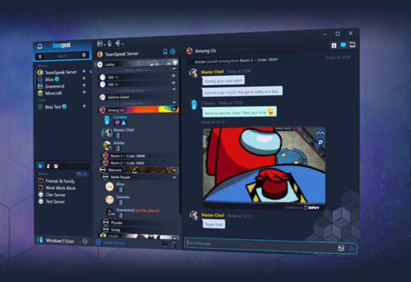Collapse the Public Area spacer
The image size is (411, 282).
174,68
